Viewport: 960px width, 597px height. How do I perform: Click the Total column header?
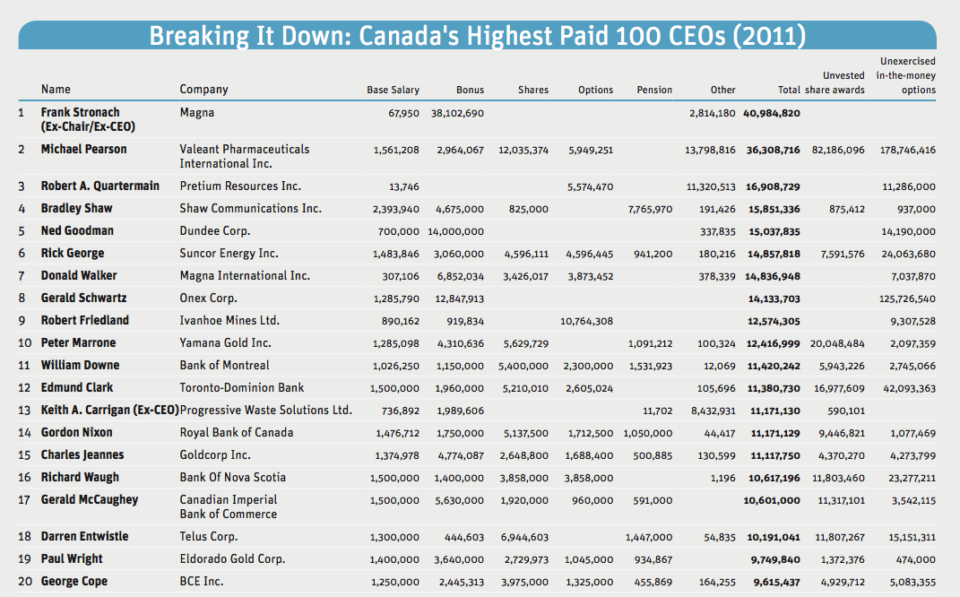click(789, 90)
